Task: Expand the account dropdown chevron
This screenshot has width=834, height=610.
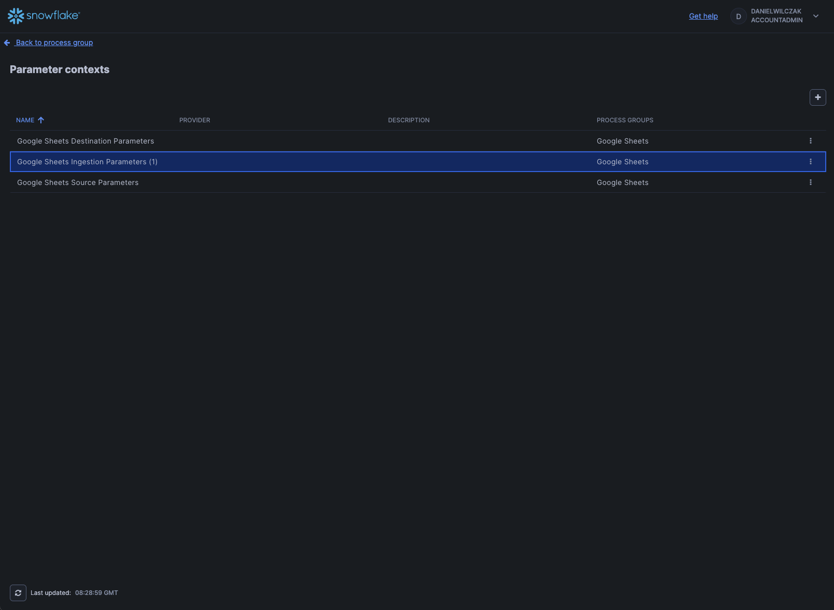Action: [816, 16]
